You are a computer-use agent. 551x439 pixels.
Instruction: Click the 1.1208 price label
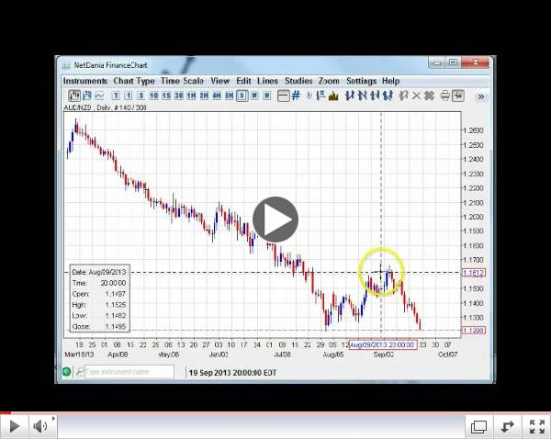[x=474, y=330]
